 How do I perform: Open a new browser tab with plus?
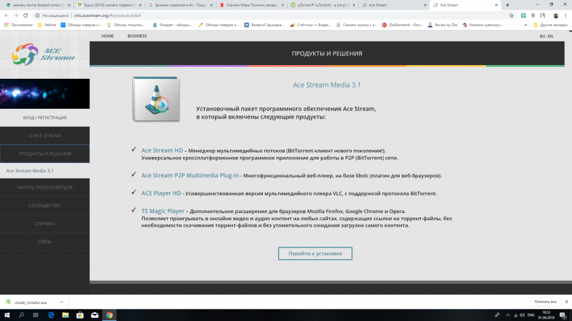click(x=507, y=5)
